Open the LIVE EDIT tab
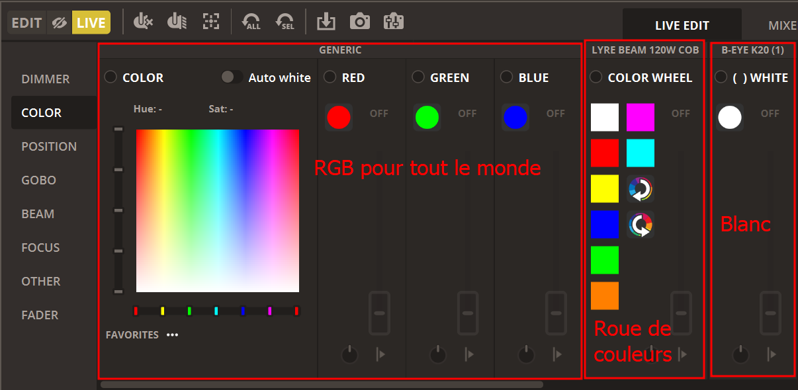The width and height of the screenshot is (798, 390). (x=682, y=26)
